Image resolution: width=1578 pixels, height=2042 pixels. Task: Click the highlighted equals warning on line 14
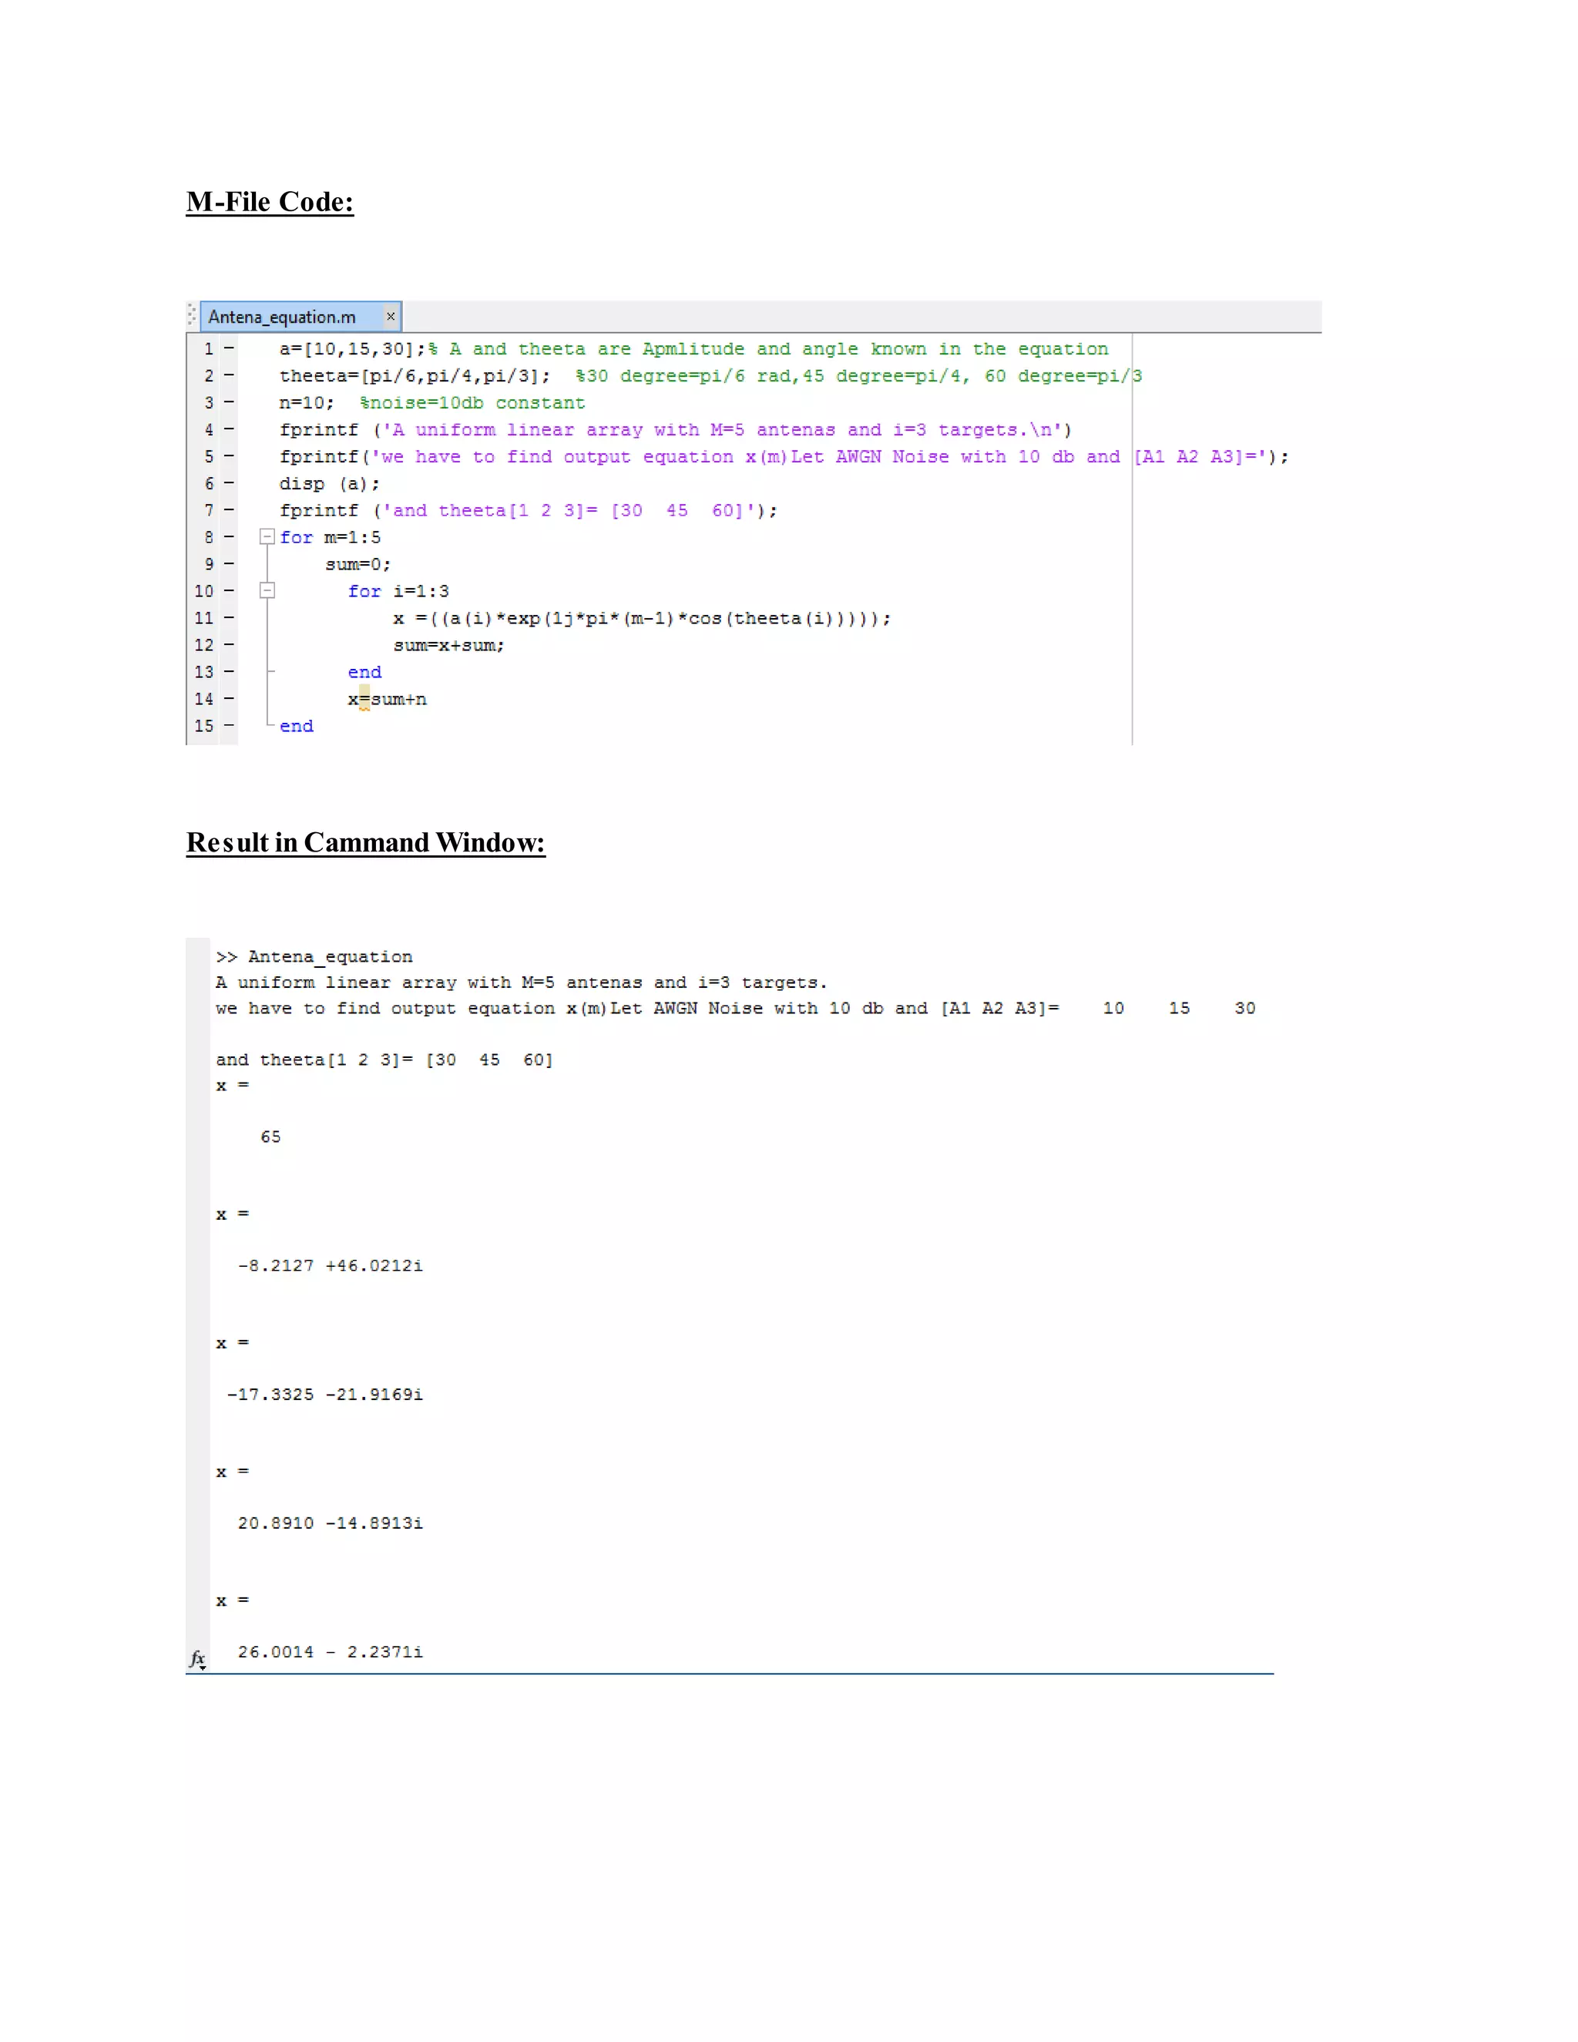pos(364,698)
